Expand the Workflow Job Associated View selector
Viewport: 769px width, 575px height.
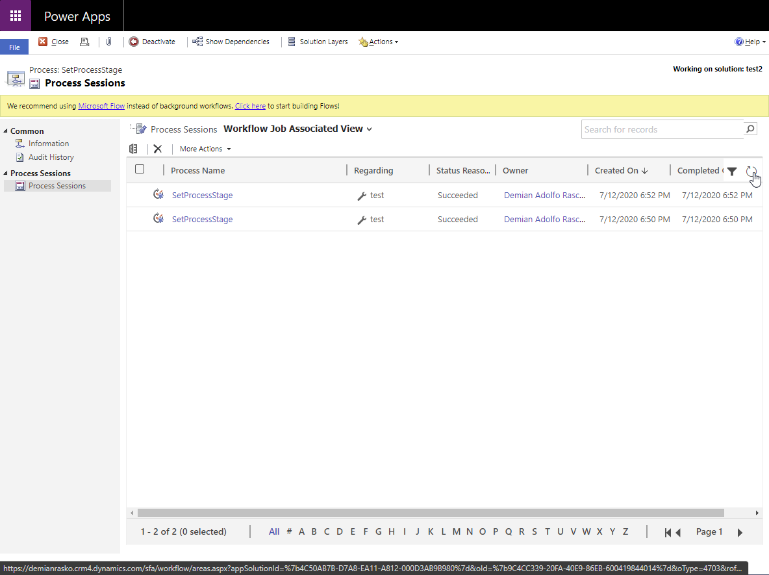click(x=370, y=129)
